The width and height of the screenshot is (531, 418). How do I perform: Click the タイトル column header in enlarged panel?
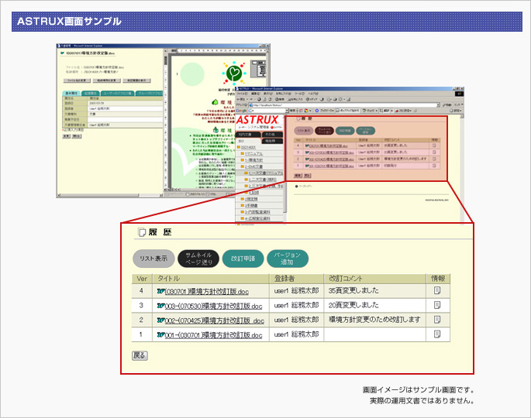211,279
